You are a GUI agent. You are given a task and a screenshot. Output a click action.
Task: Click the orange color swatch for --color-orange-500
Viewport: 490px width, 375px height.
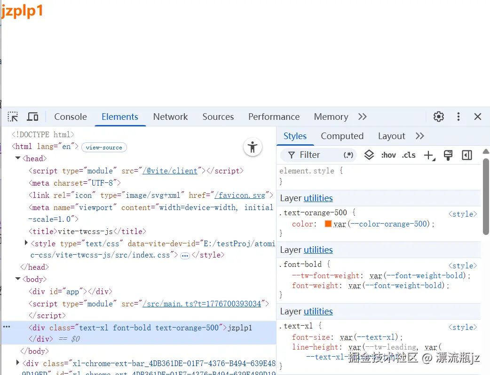(328, 224)
